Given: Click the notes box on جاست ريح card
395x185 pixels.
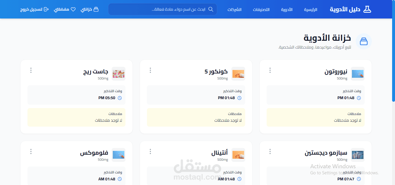Looking at the screenshot, I should pos(77,117).
